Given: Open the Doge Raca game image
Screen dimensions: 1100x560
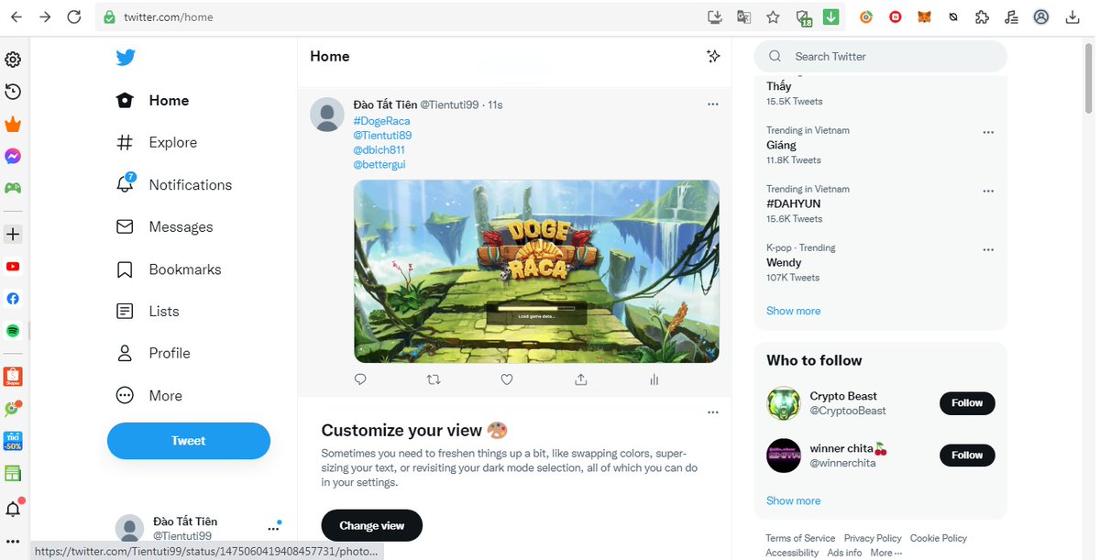Looking at the screenshot, I should [x=536, y=271].
